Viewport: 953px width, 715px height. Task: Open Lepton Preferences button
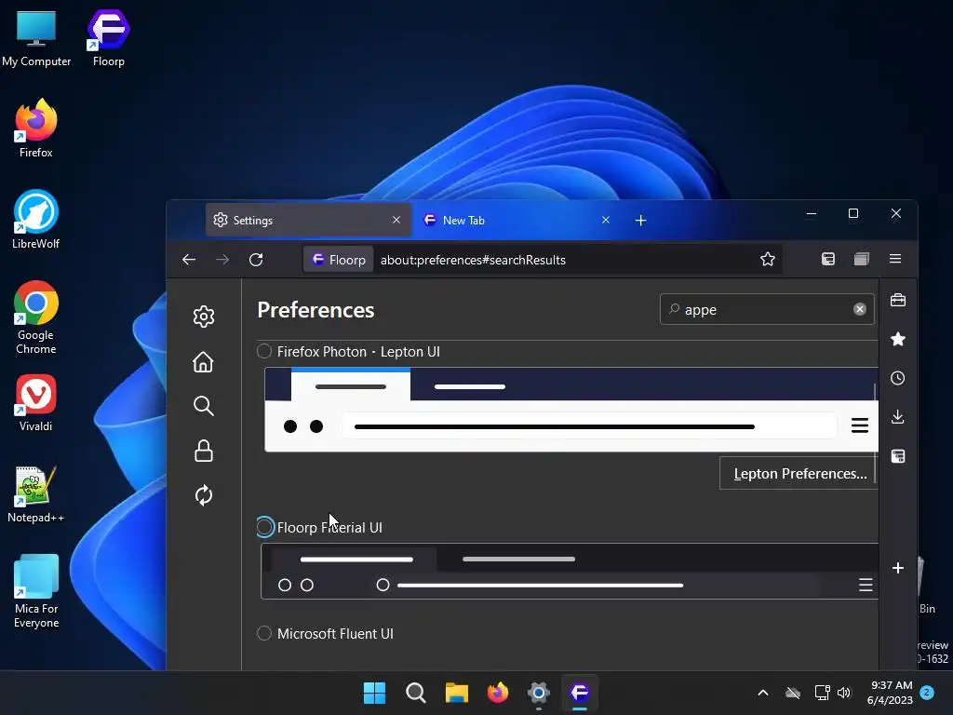799,474
